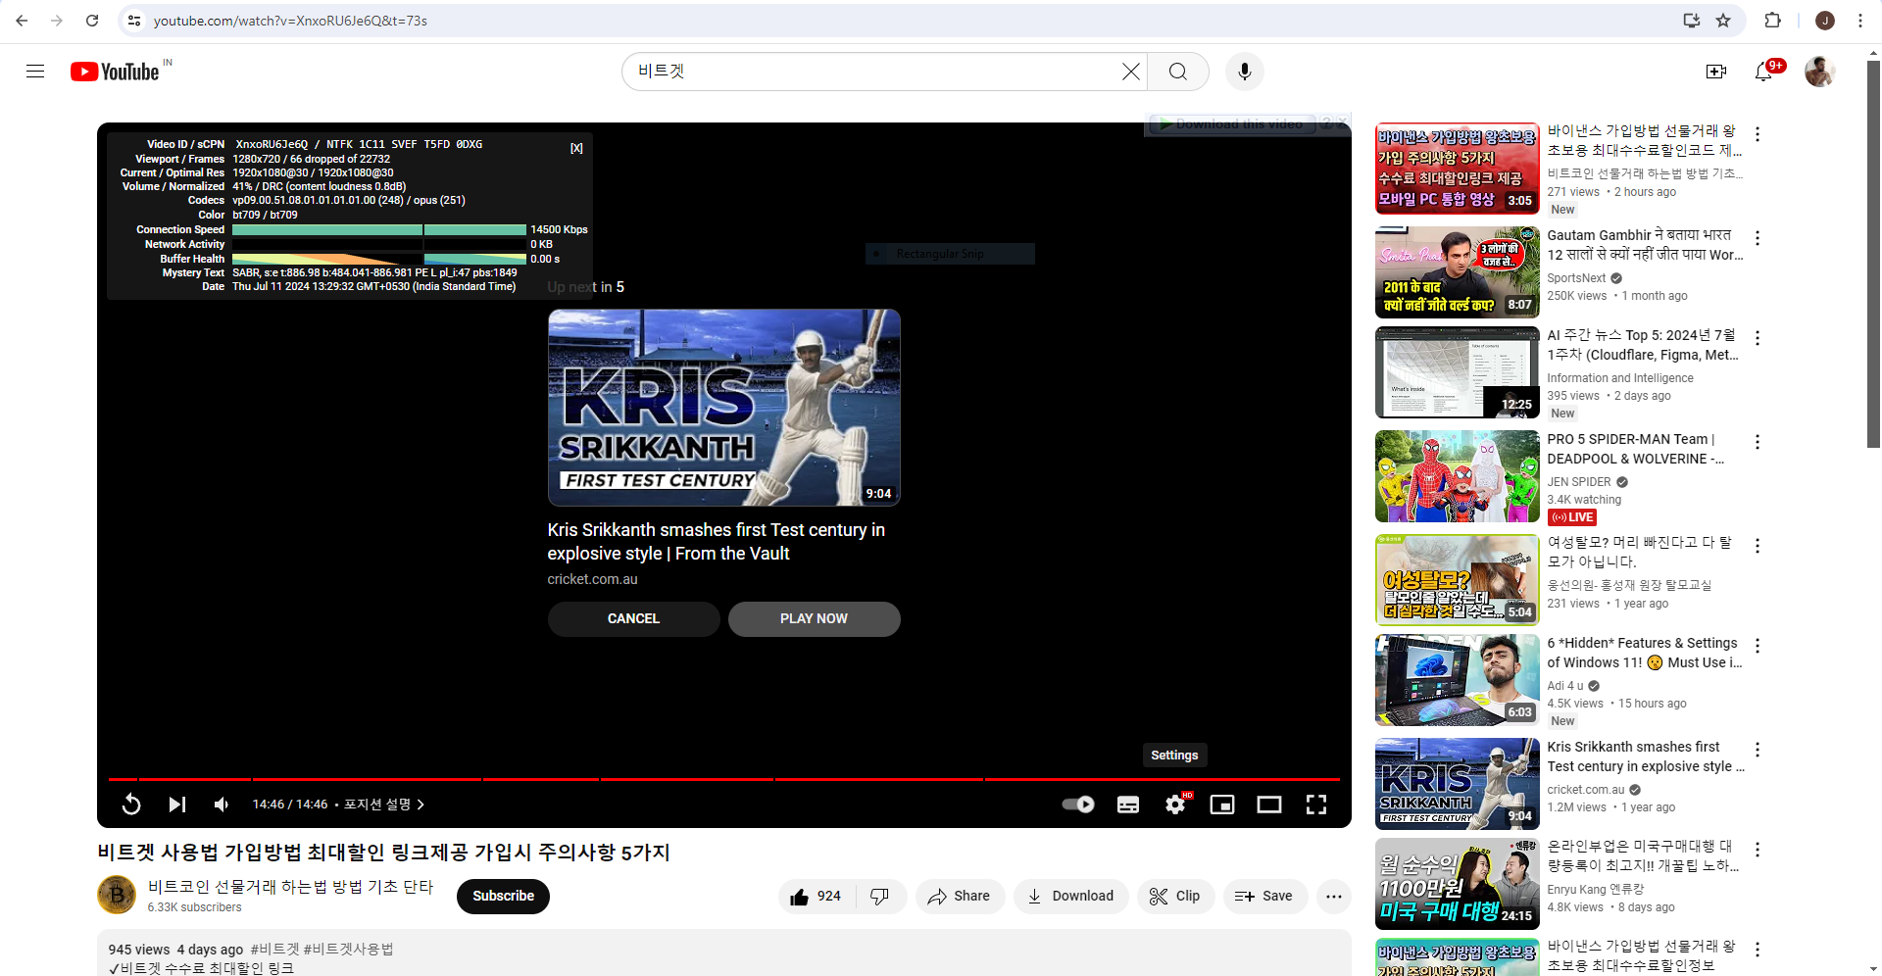This screenshot has width=1882, height=976.
Task: Open the AI 주간 뉴스 Top 5 video title
Action: click(1643, 345)
